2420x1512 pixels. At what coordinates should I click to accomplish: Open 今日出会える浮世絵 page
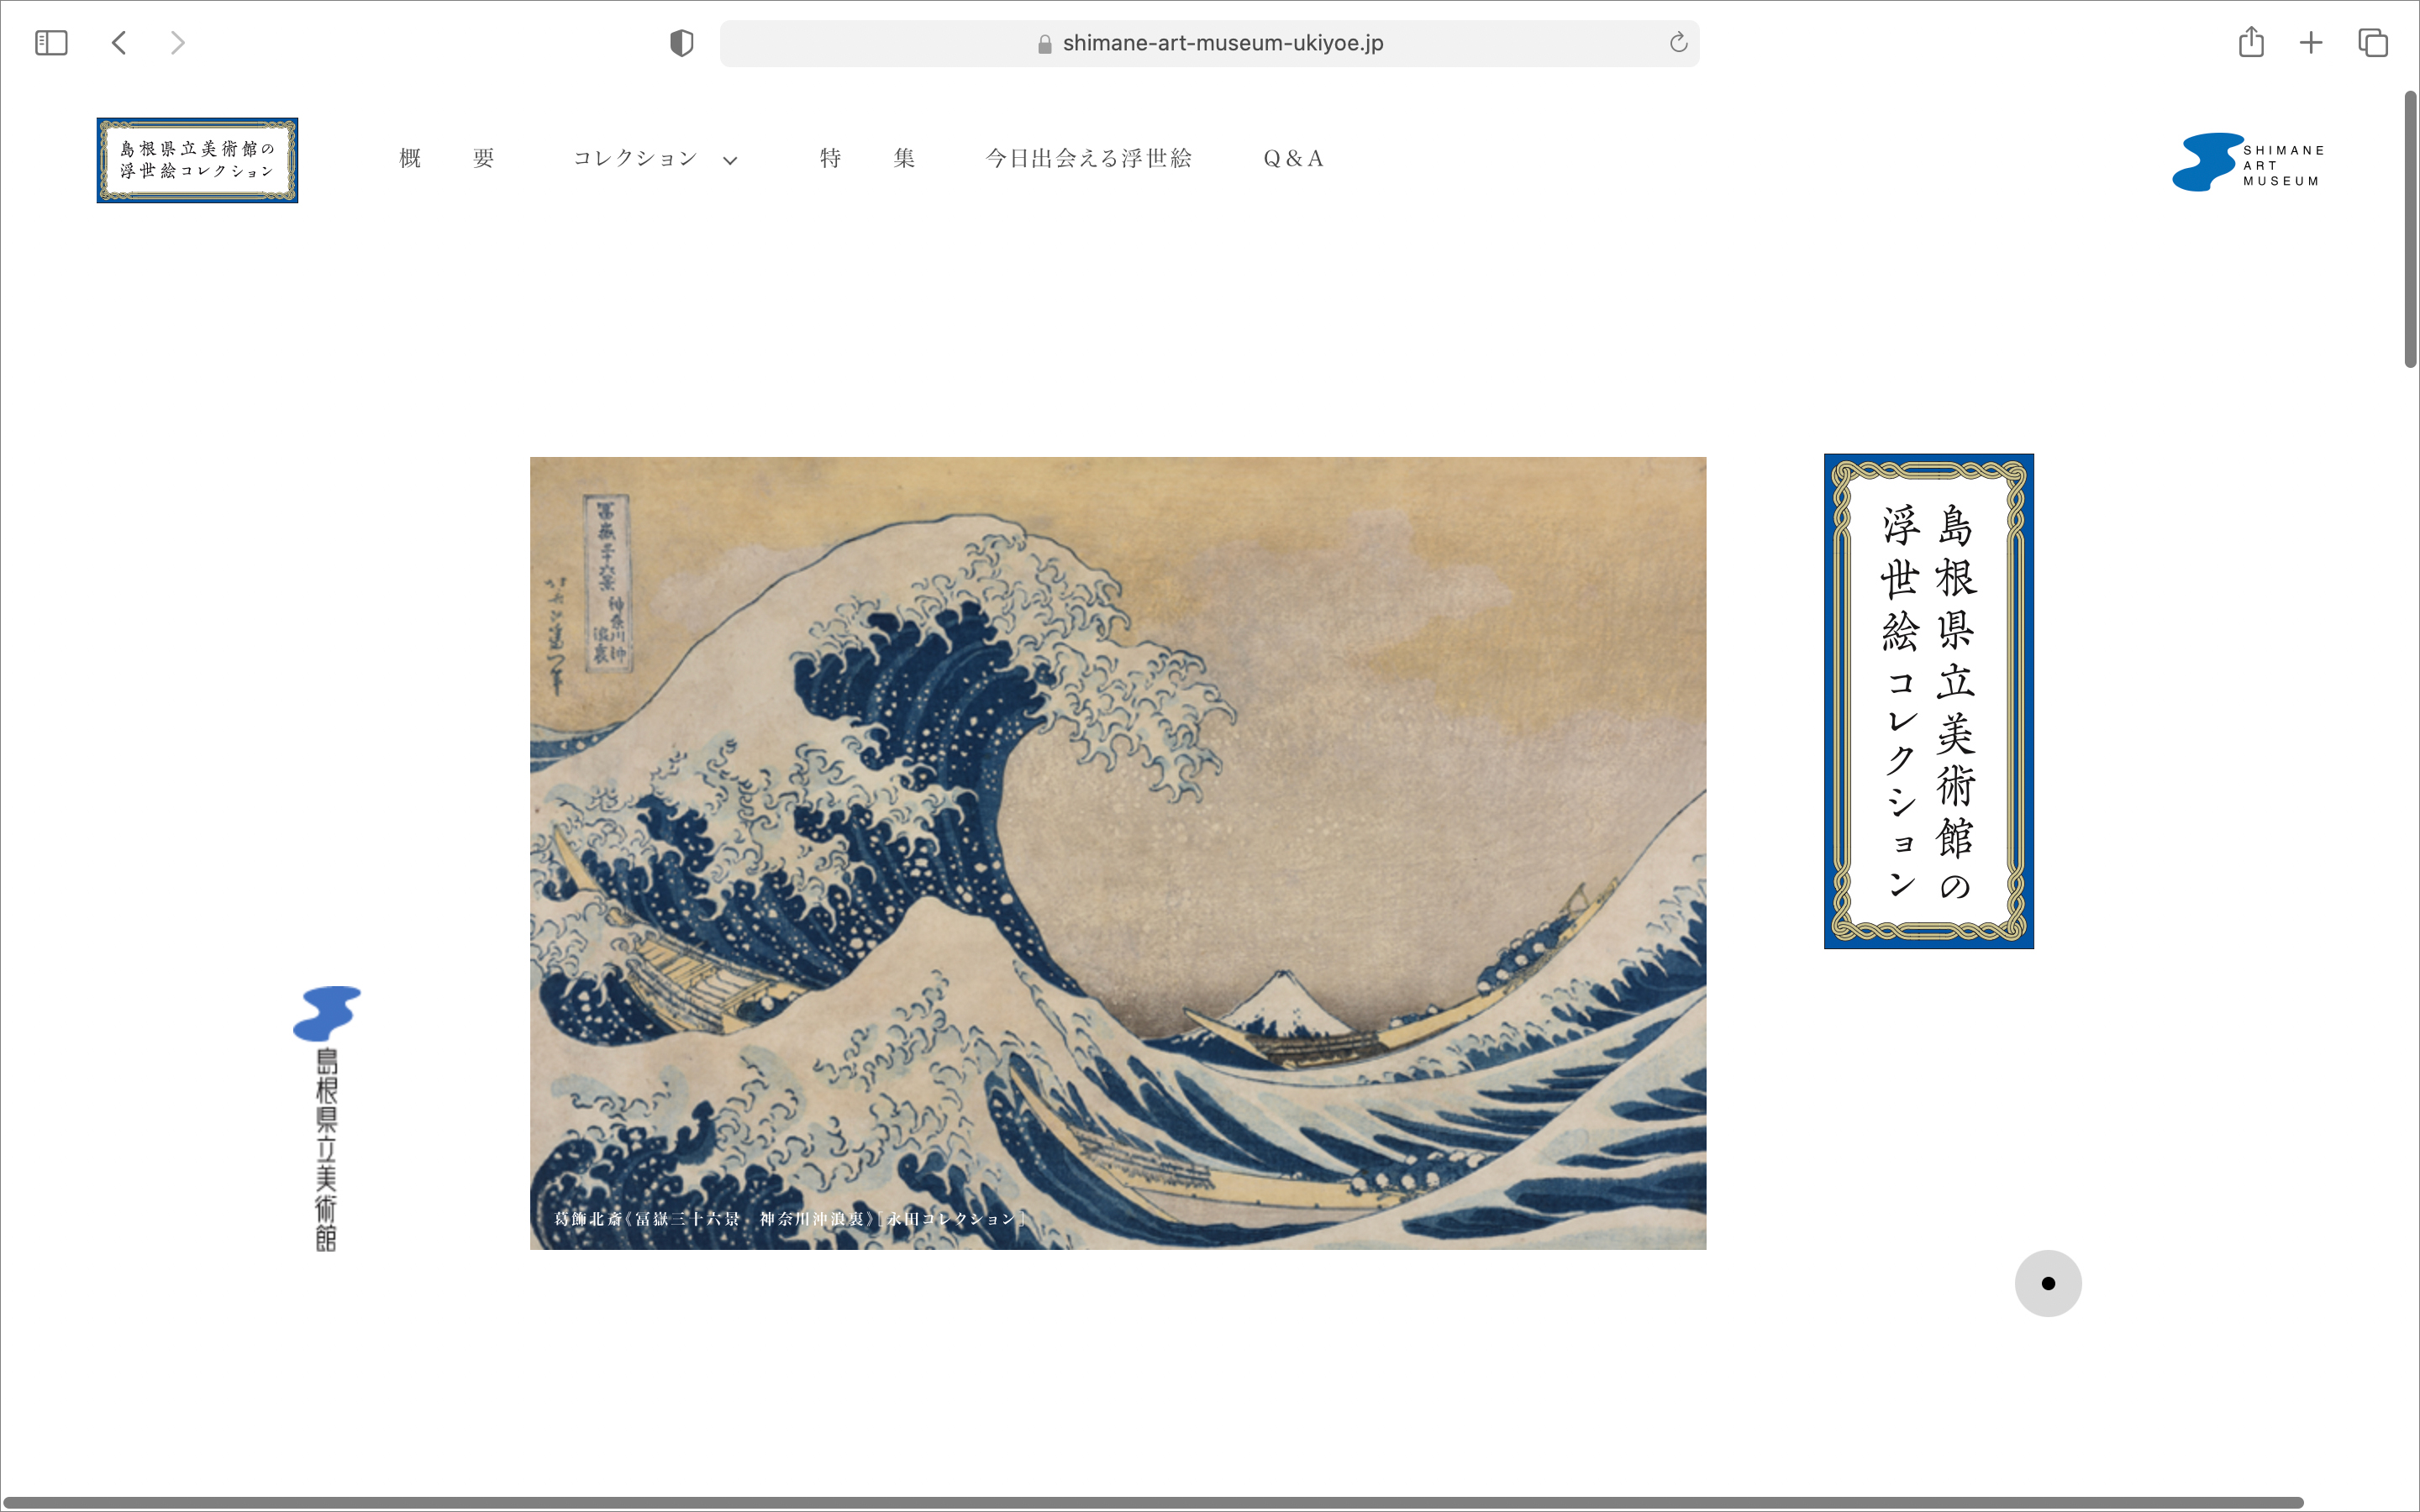tap(1088, 158)
